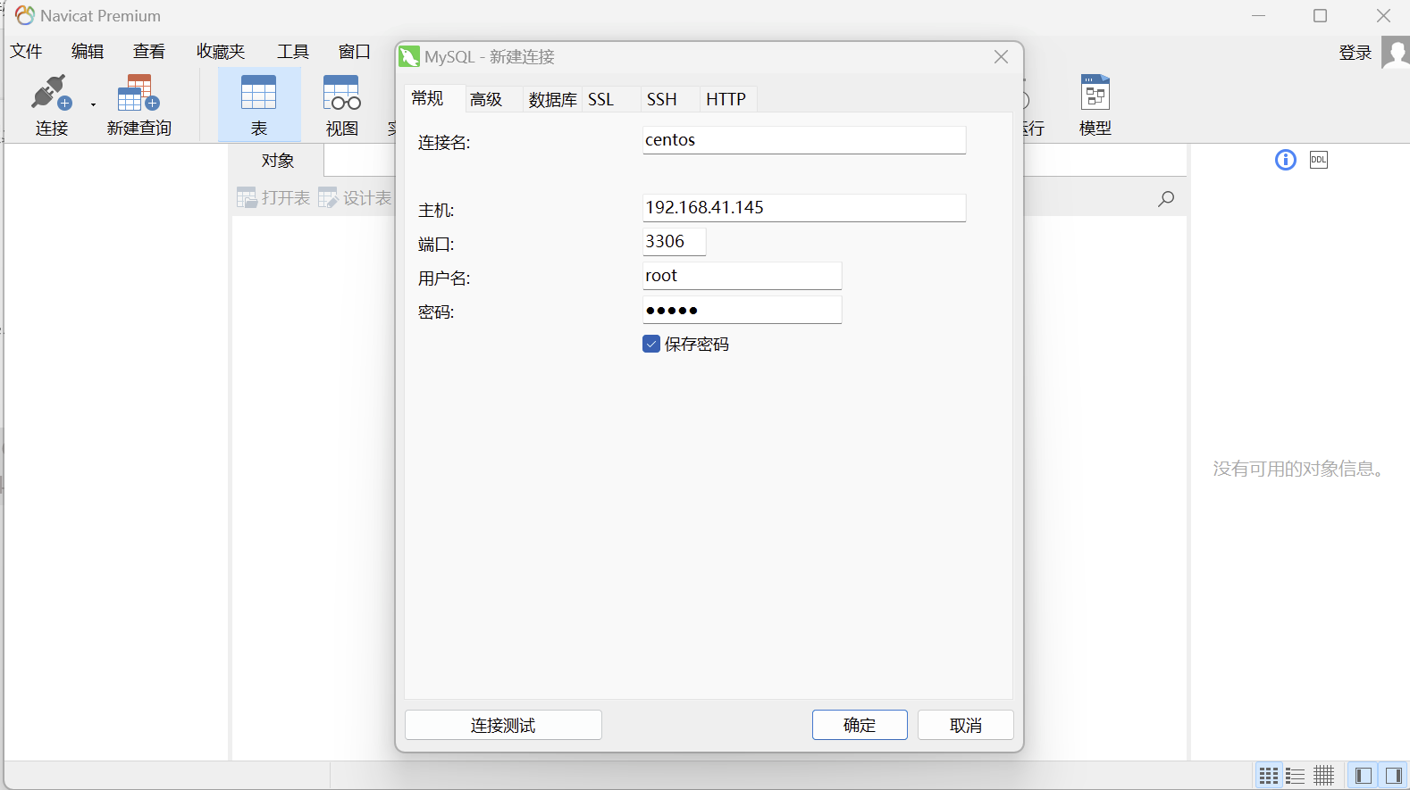
Task: Open the 窗口 menu
Action: 355,52
